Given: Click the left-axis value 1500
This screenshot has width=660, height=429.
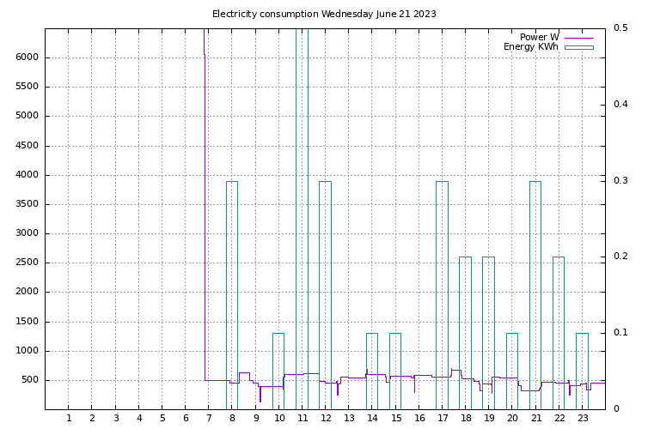Looking at the screenshot, I should [x=27, y=322].
